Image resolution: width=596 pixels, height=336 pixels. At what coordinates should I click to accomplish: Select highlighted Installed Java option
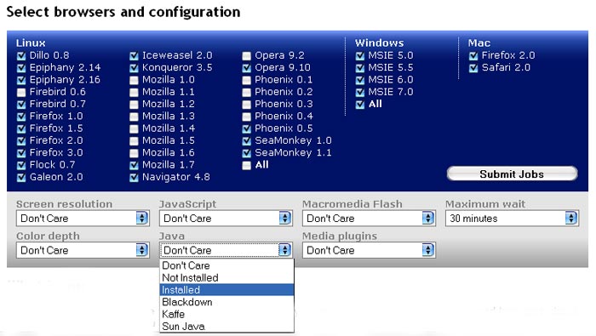pyautogui.click(x=226, y=290)
